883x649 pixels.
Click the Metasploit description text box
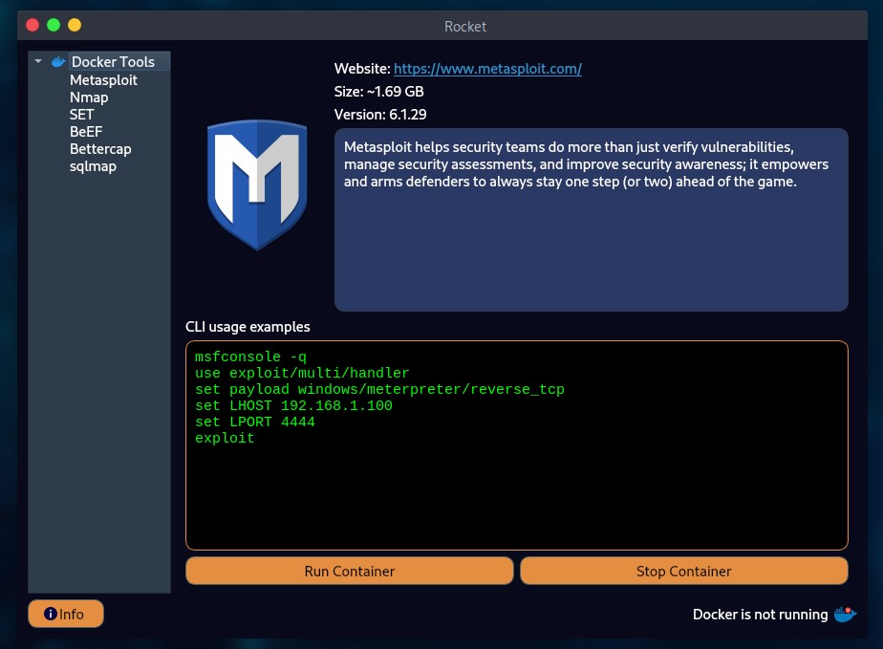pos(592,220)
